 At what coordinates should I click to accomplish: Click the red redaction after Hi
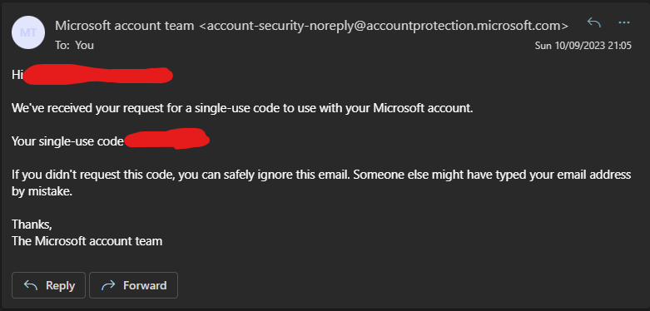97,75
